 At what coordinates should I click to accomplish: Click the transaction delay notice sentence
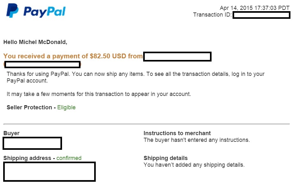(x=99, y=94)
